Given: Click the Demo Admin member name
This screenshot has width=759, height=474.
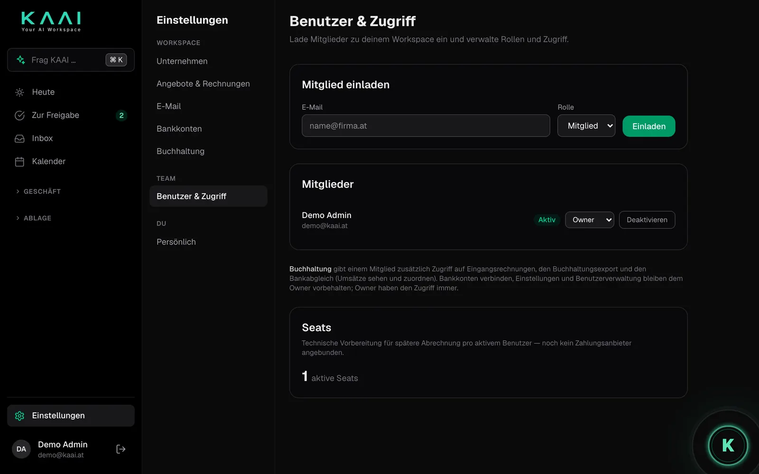Looking at the screenshot, I should [x=326, y=215].
